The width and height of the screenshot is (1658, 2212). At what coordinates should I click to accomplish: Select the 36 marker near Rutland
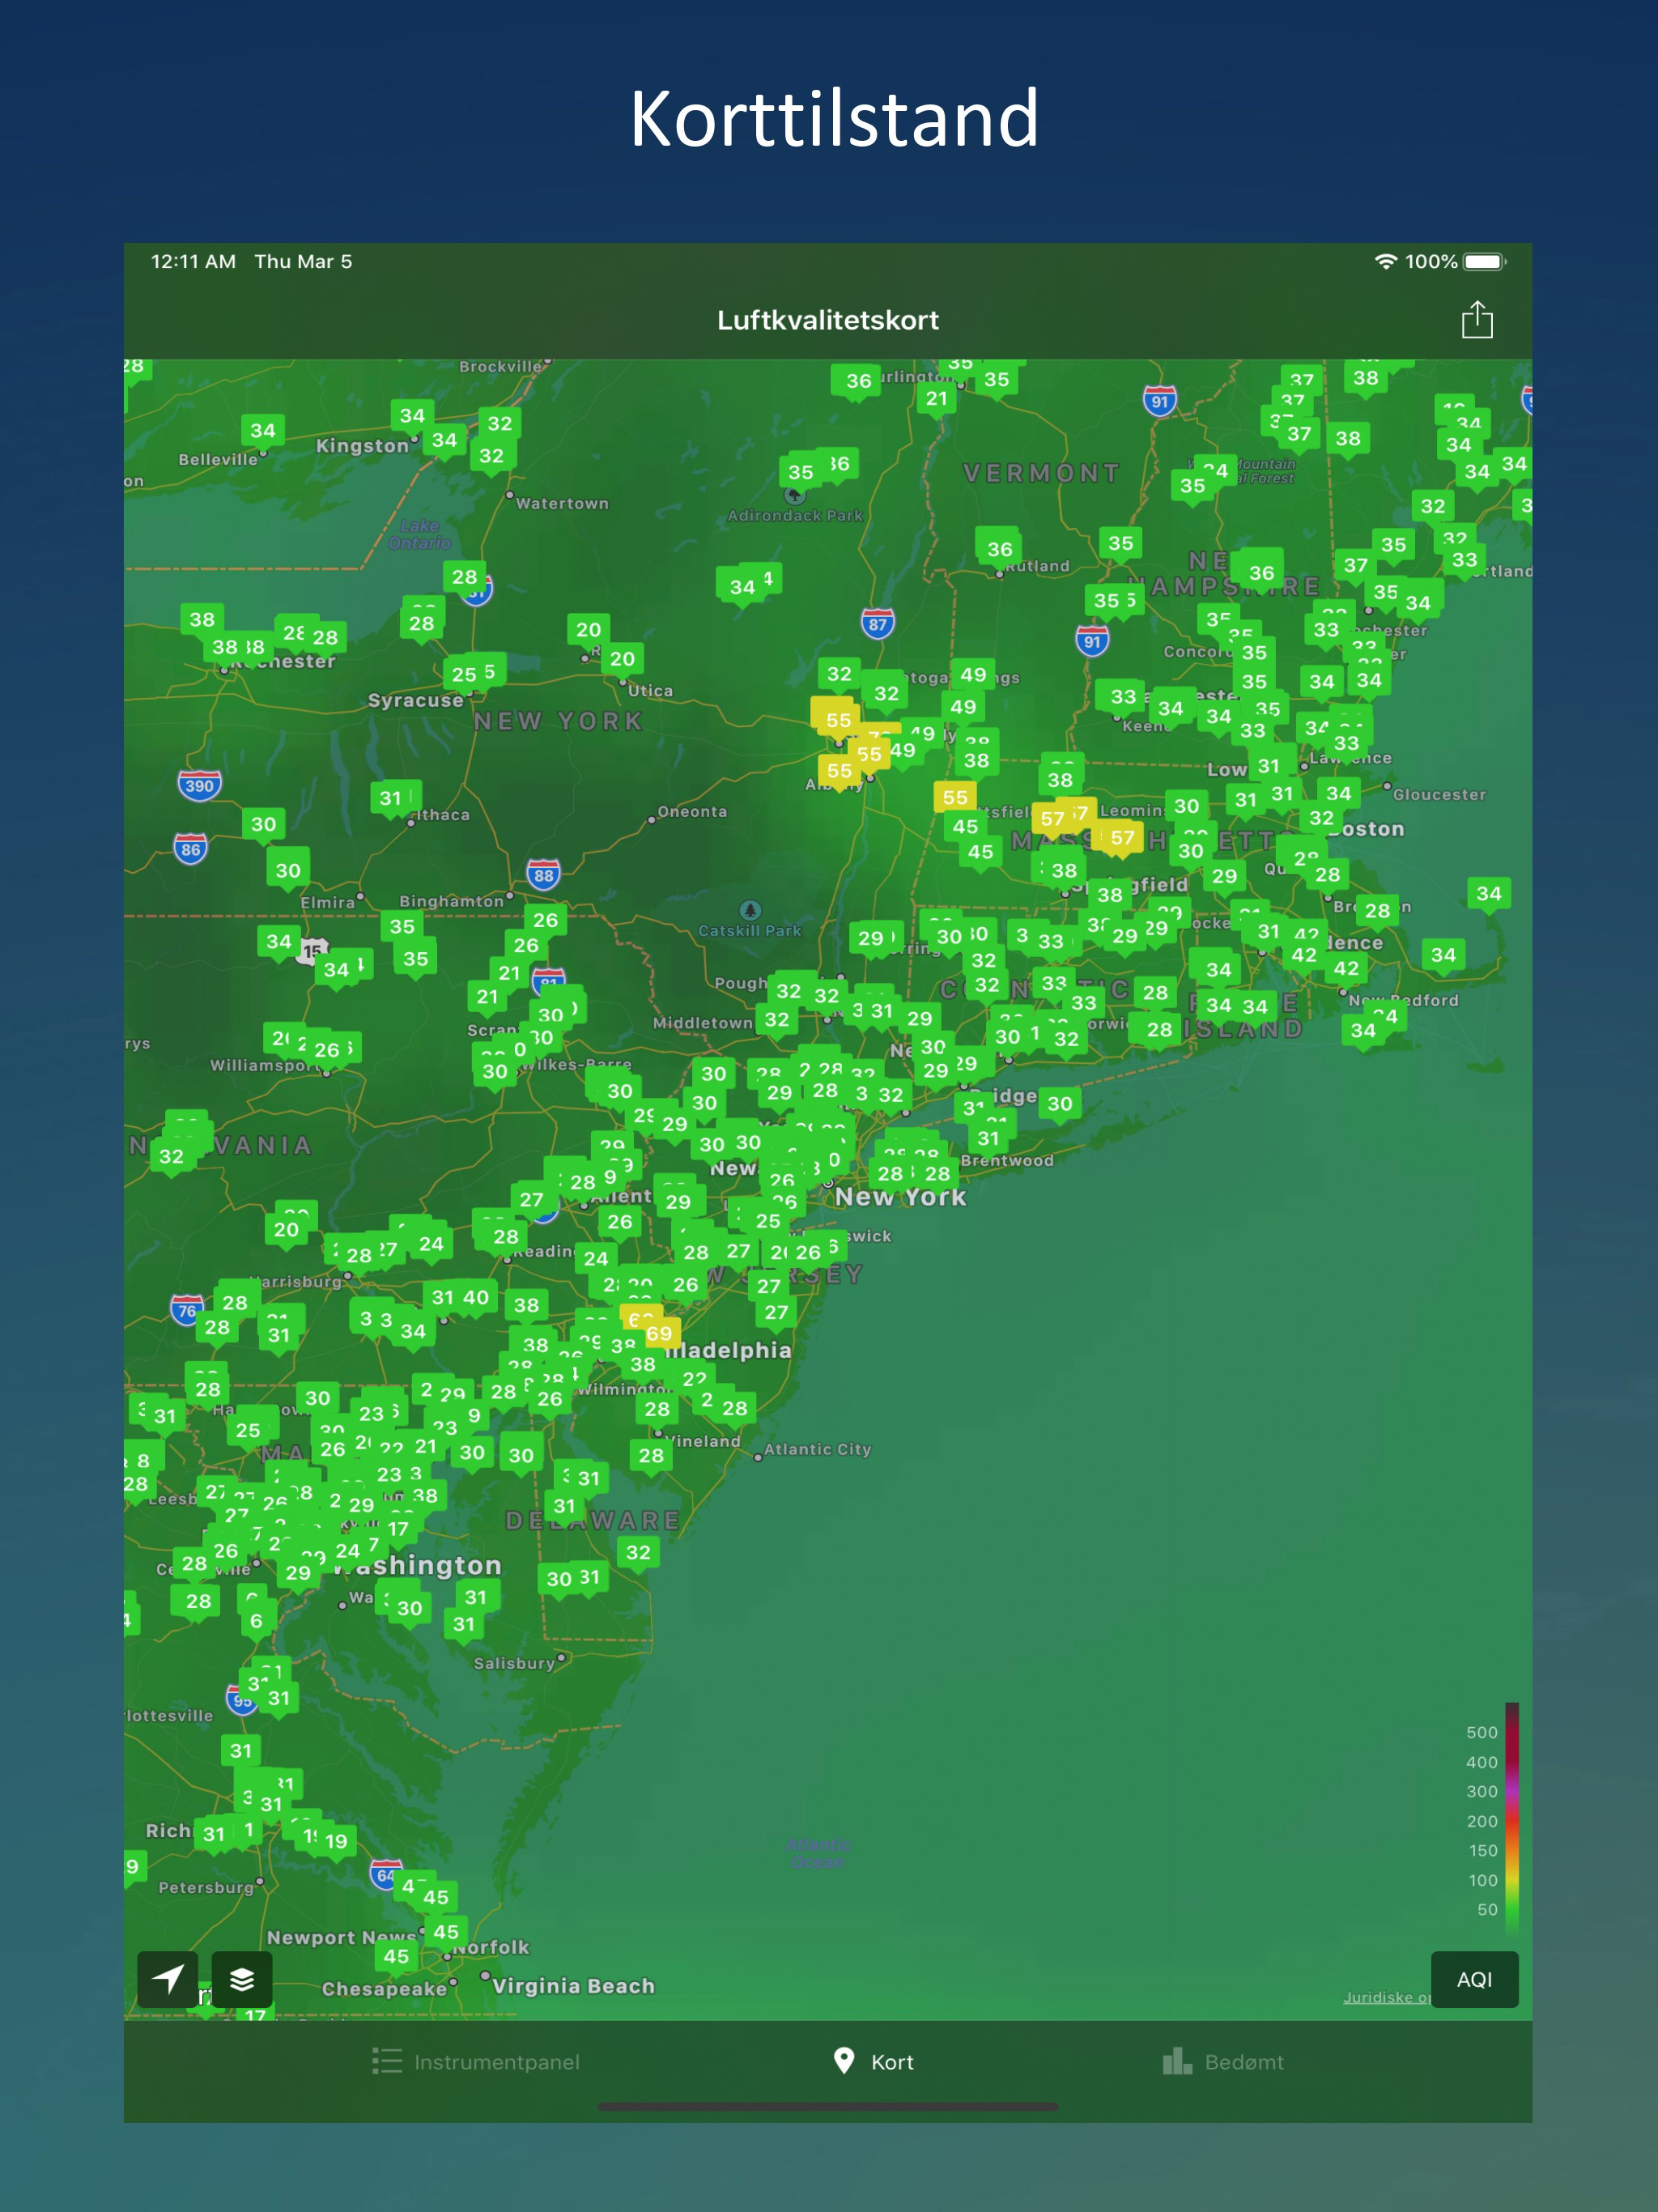(999, 549)
